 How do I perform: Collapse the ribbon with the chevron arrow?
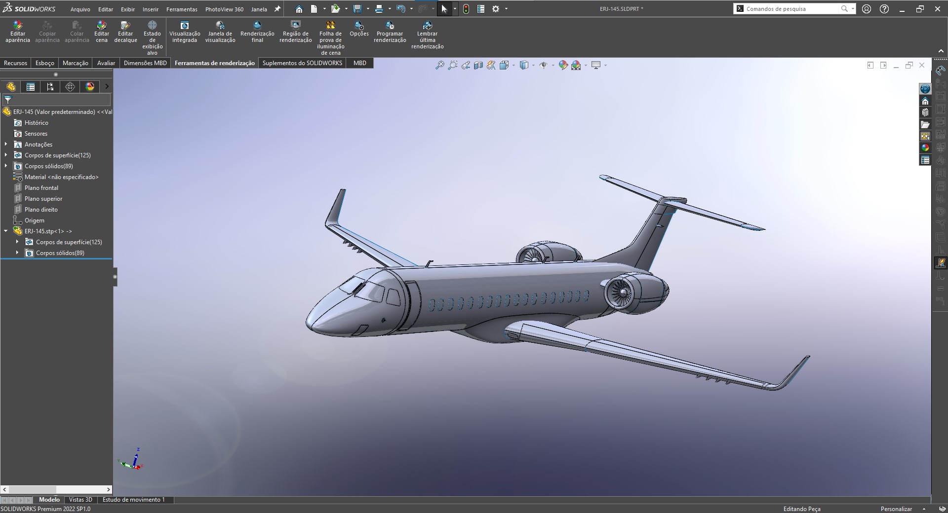(x=941, y=51)
